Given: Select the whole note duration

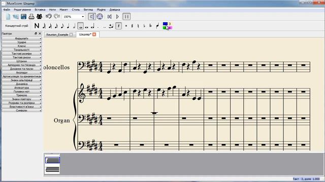Looking at the screenshot, I should (x=80, y=26).
